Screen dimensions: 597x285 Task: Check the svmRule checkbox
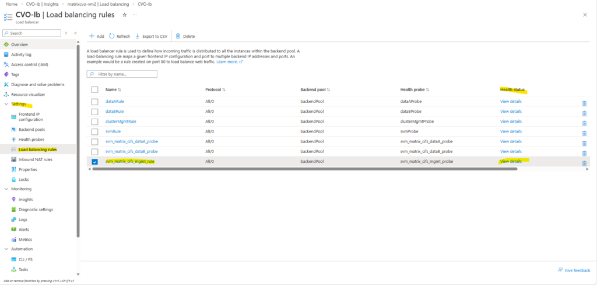(95, 131)
